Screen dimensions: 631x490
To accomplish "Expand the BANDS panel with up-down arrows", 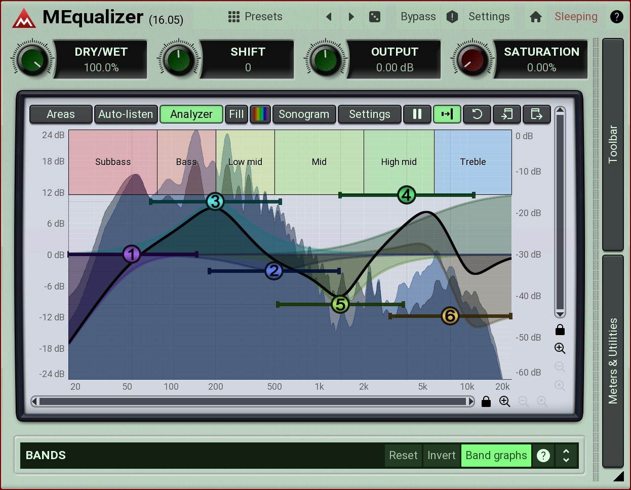I will click(566, 456).
